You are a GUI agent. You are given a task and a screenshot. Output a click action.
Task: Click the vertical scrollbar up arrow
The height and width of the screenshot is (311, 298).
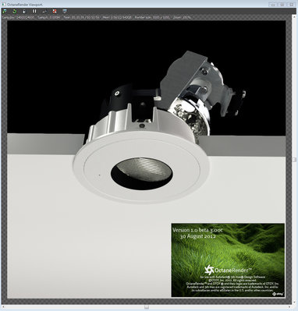pos(294,17)
